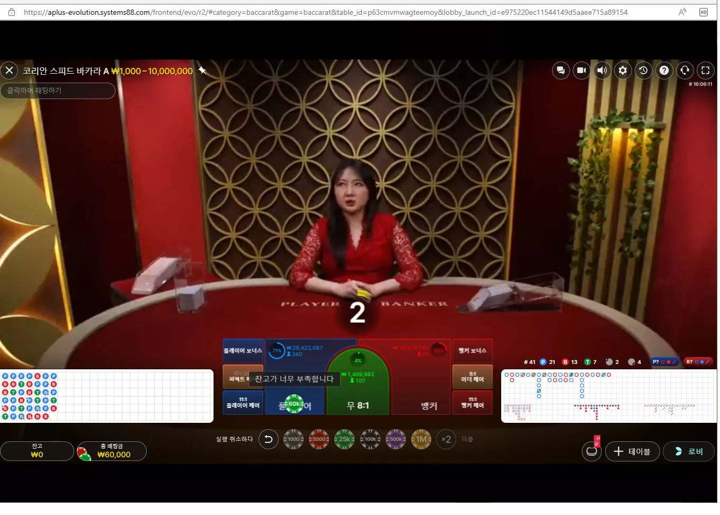
Task: Select the red 5000 chip
Action: [x=319, y=439]
